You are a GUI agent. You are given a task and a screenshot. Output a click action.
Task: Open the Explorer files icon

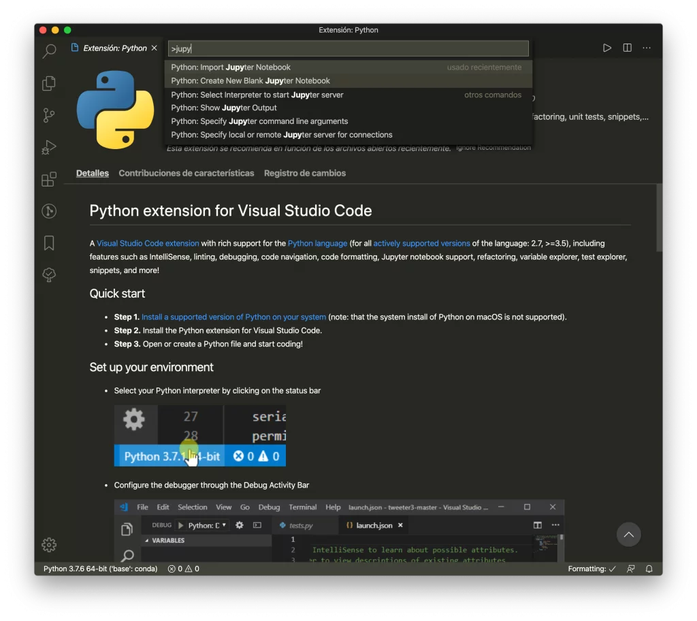pyautogui.click(x=49, y=83)
